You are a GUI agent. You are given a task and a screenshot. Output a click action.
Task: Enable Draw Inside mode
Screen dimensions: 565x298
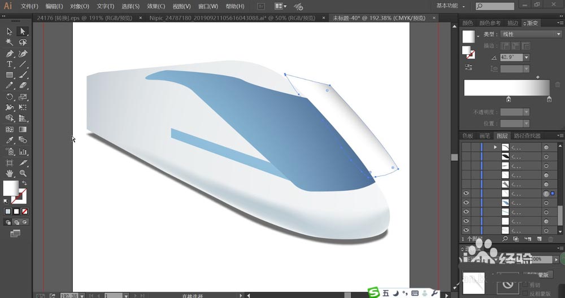[x=25, y=222]
